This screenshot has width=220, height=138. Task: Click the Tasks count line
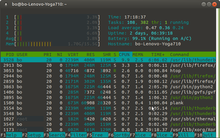(x=148, y=22)
